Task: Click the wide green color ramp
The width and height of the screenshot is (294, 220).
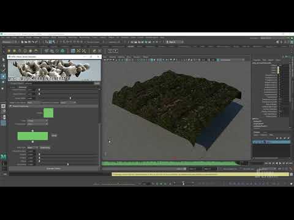Action: pyautogui.click(x=32, y=136)
